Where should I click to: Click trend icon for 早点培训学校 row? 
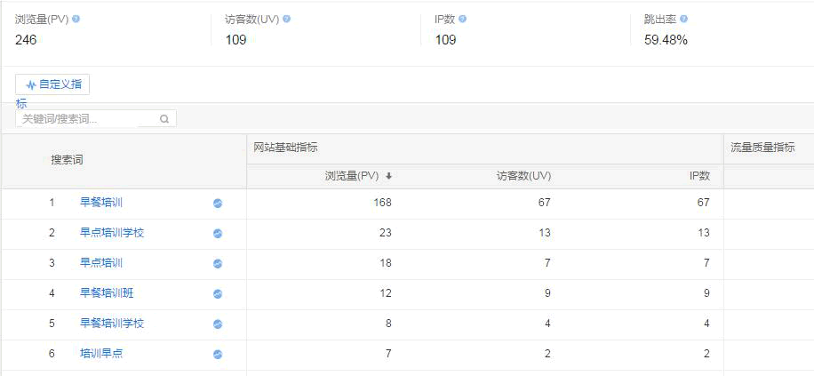[218, 234]
